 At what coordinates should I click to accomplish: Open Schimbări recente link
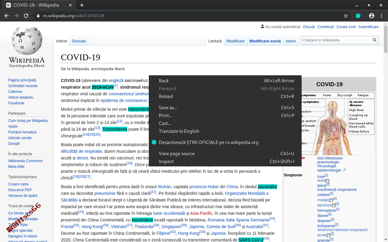[23, 86]
